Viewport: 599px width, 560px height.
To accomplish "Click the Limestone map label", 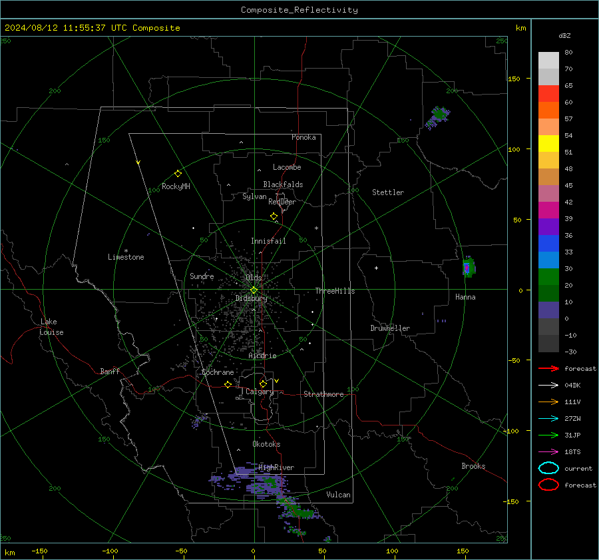I will [126, 257].
